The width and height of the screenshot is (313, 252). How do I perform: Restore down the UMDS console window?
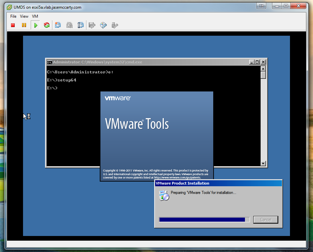(x=286, y=6)
